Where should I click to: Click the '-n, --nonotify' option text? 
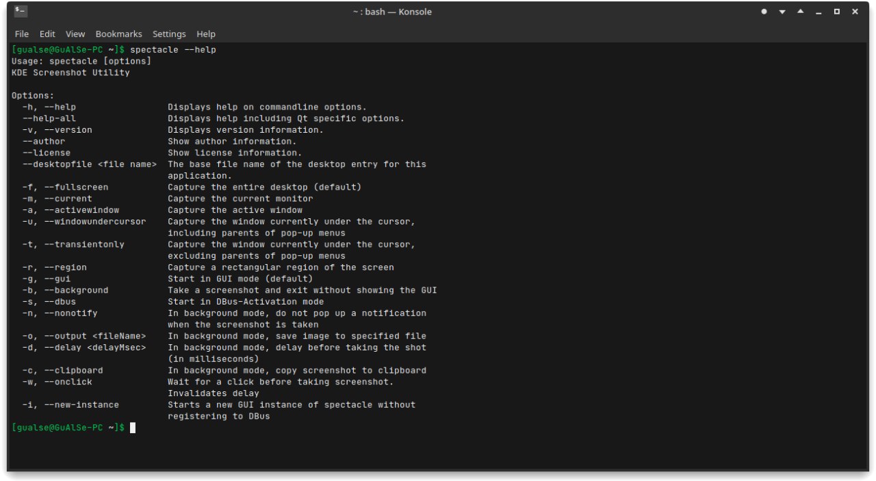coord(60,313)
